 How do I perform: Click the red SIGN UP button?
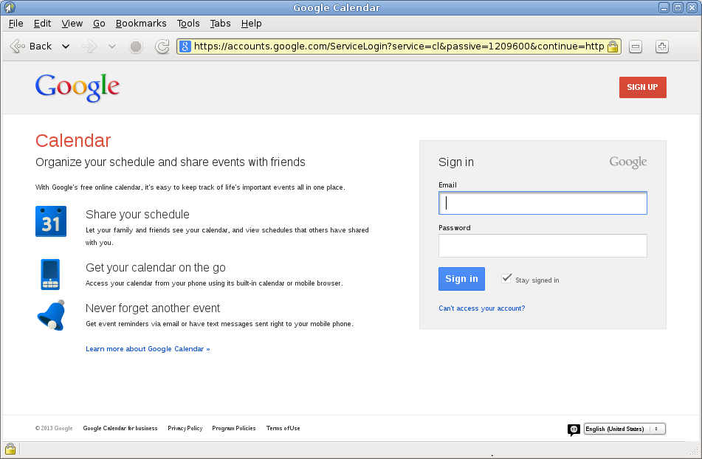tap(642, 87)
